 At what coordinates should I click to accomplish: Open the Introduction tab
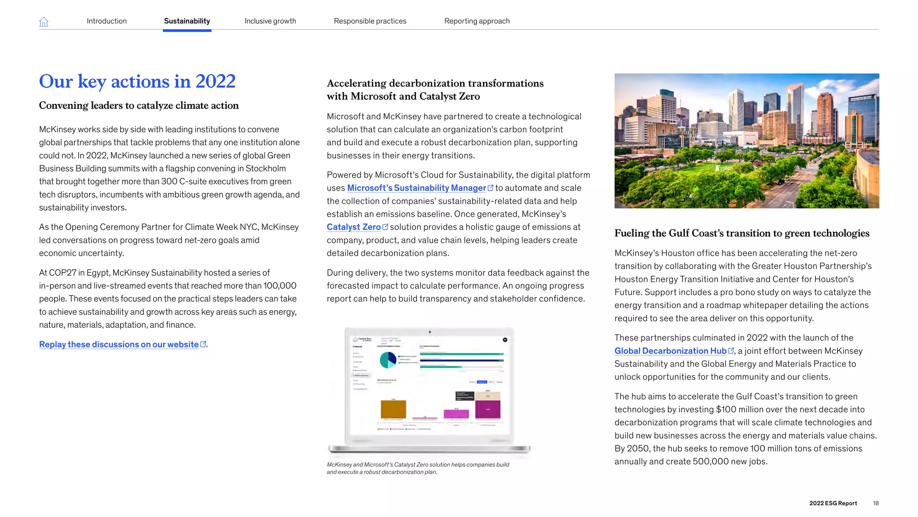click(107, 21)
